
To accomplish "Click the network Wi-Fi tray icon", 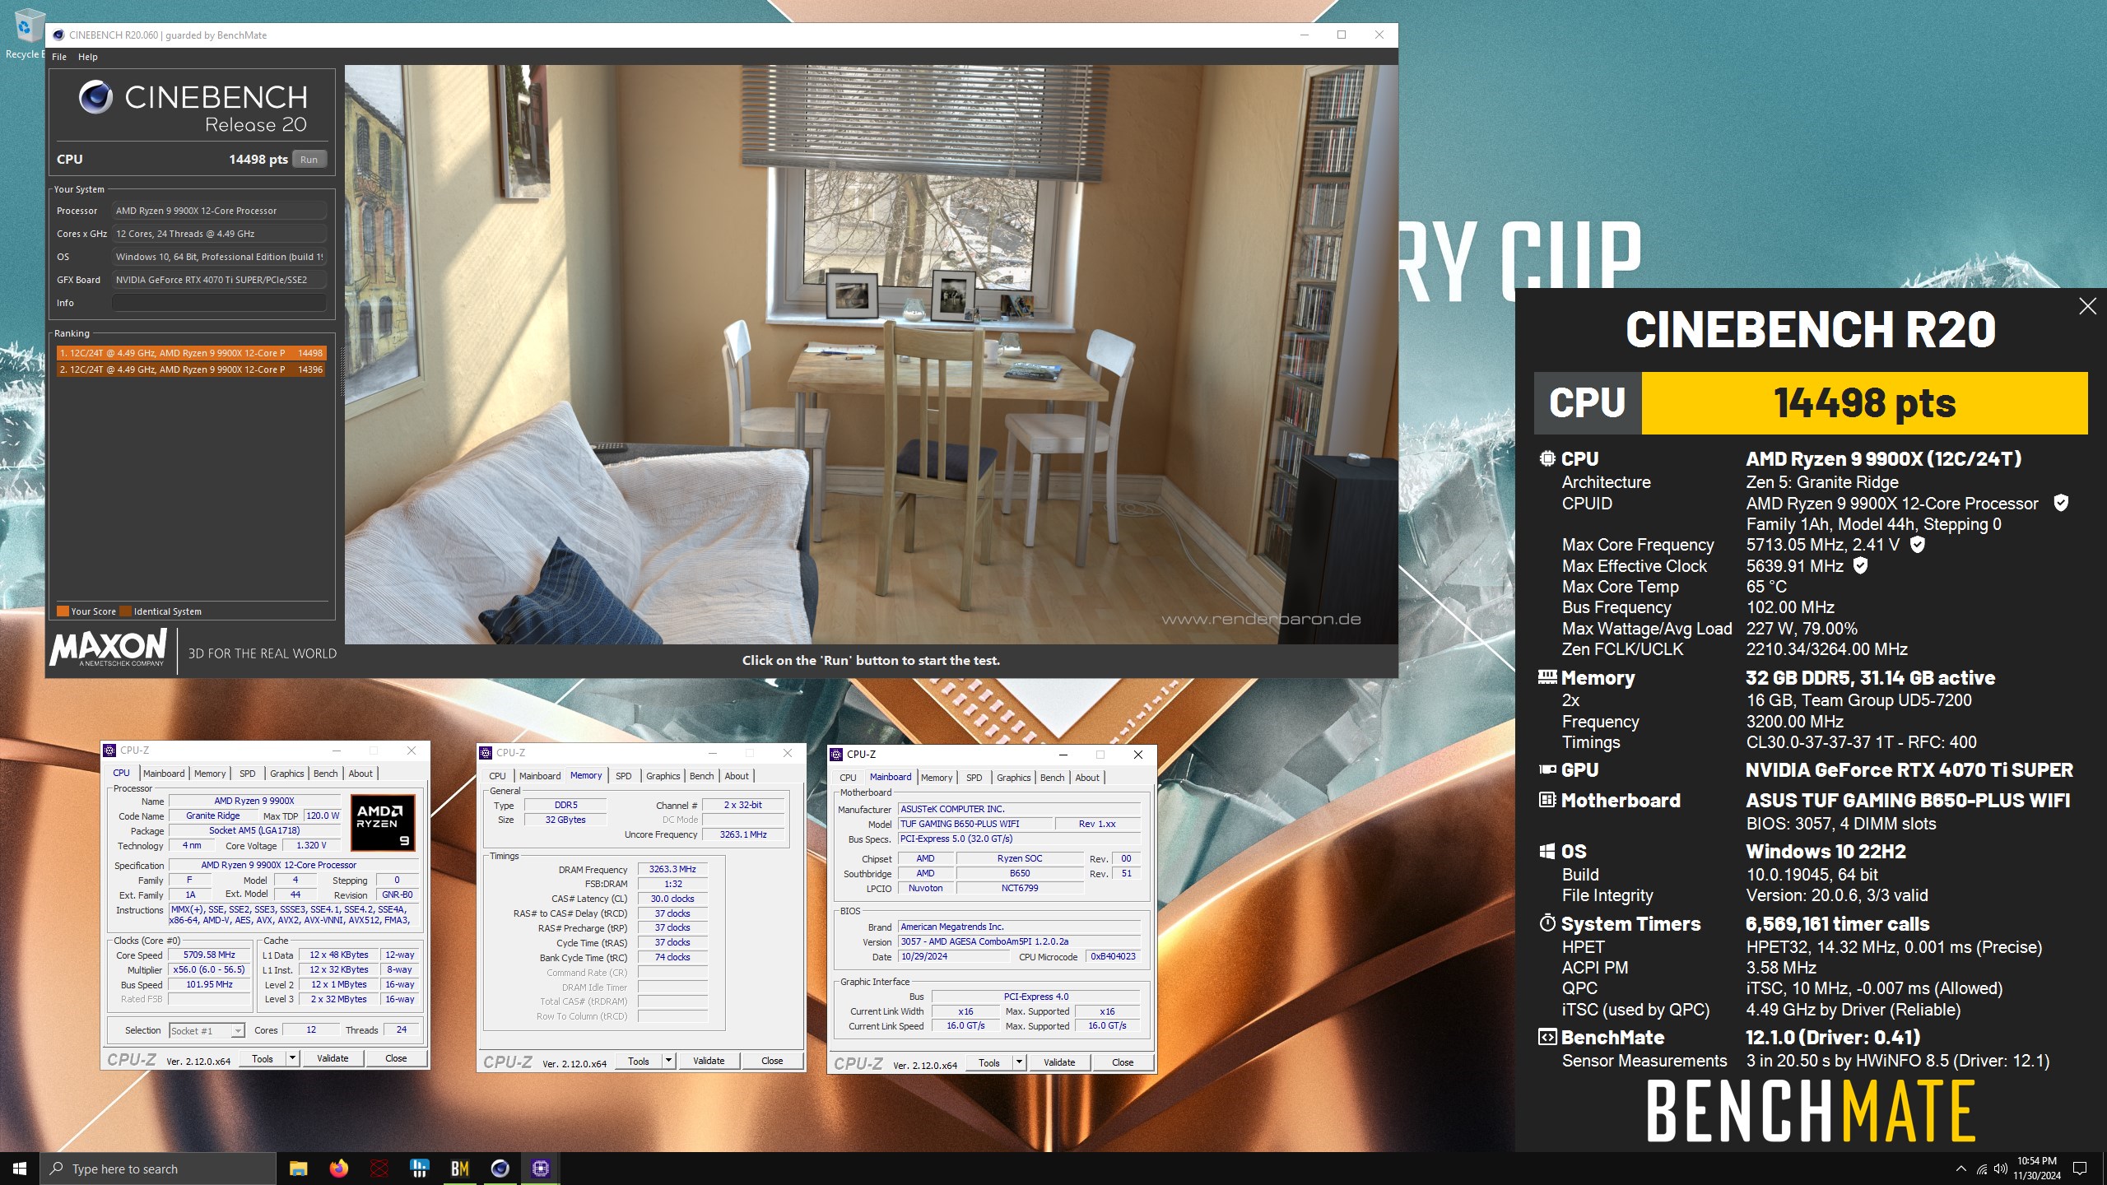I will click(x=1982, y=1169).
